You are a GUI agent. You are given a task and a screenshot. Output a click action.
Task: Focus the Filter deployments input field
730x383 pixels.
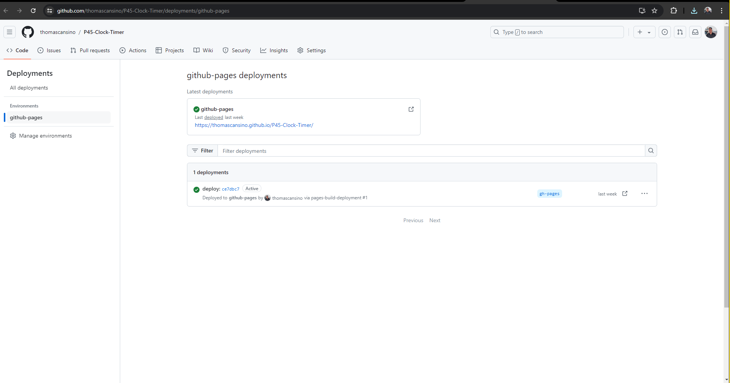(431, 151)
